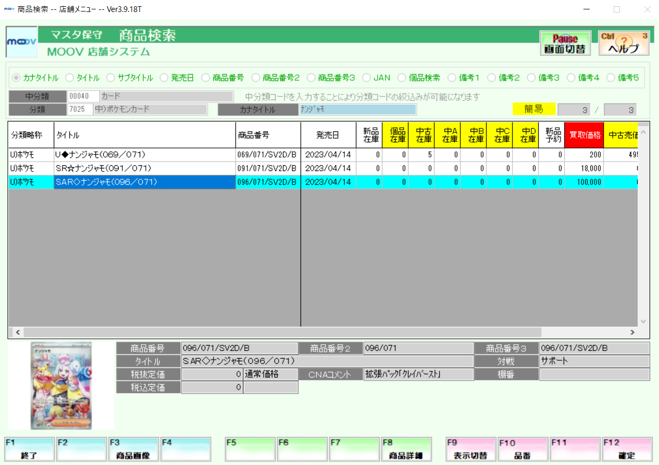Click the 商品番号2 field 096/071
659x465 pixels.
coord(418,348)
